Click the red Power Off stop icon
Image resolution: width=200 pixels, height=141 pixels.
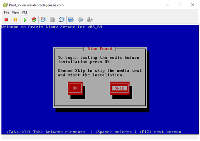point(6,20)
